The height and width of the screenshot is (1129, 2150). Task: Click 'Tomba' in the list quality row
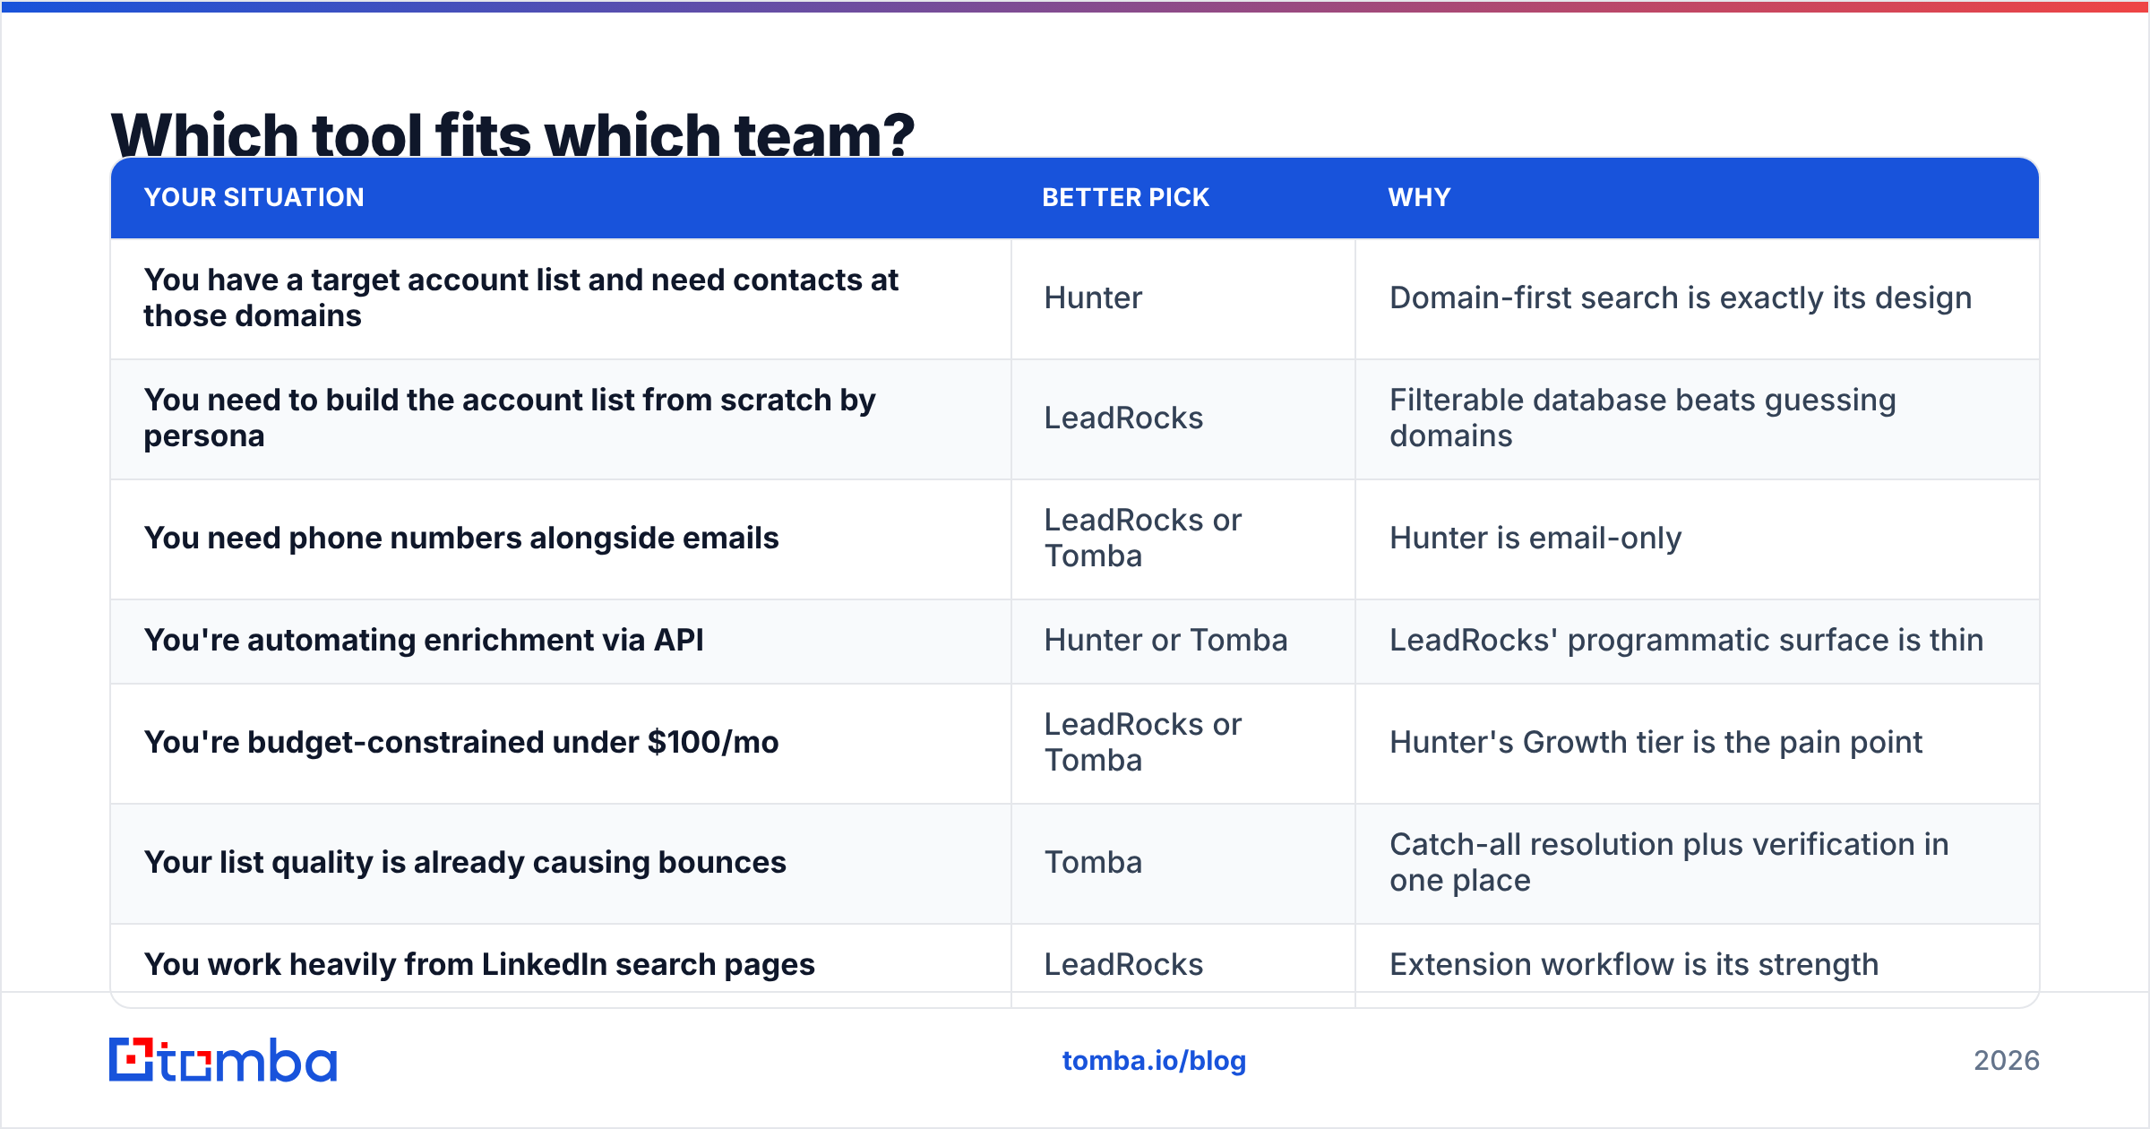(1093, 862)
